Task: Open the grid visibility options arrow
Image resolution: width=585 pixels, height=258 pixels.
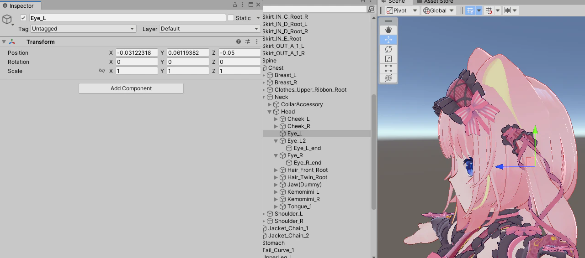Action: 479,10
